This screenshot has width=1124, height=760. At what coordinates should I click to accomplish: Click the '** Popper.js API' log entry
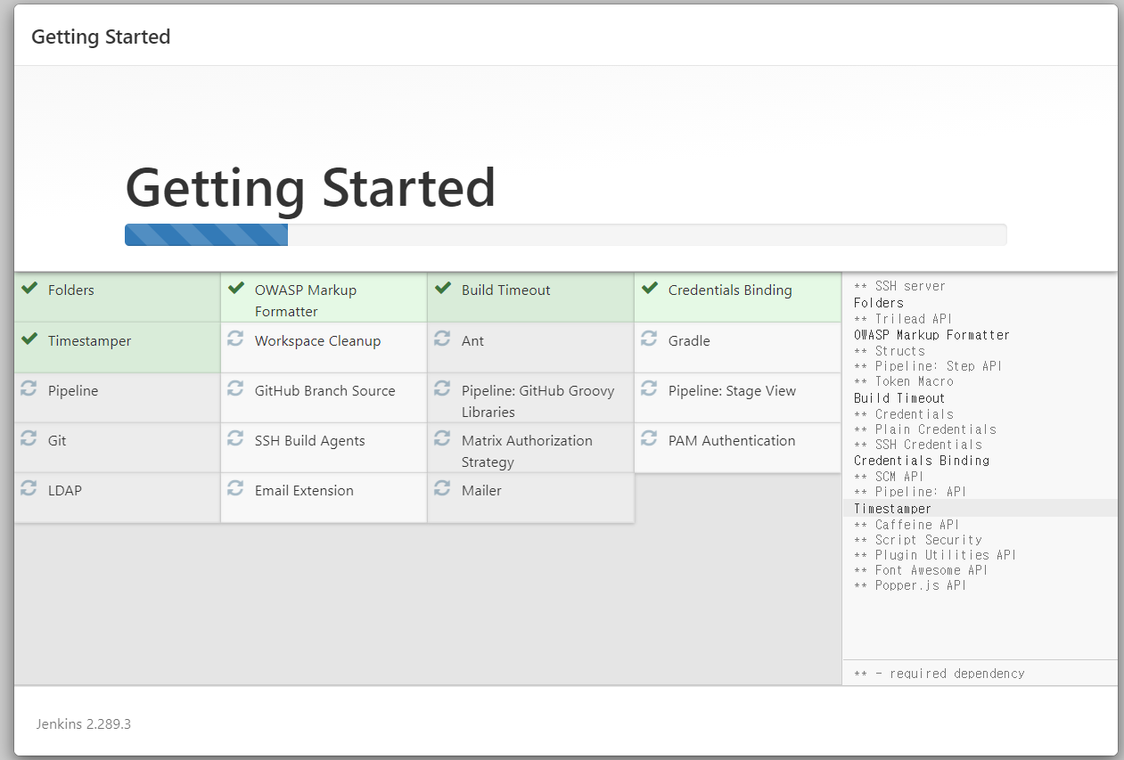[x=910, y=585]
